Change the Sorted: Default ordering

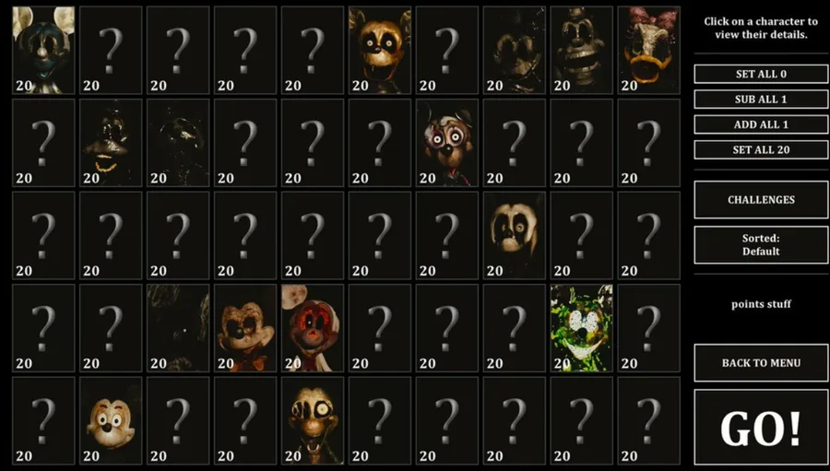coord(761,244)
